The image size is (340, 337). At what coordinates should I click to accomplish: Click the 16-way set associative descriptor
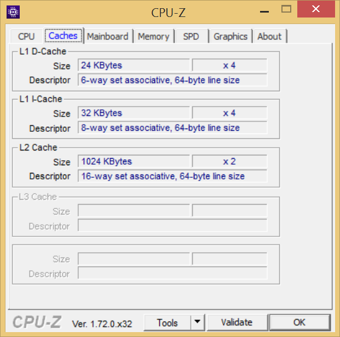[172, 176]
